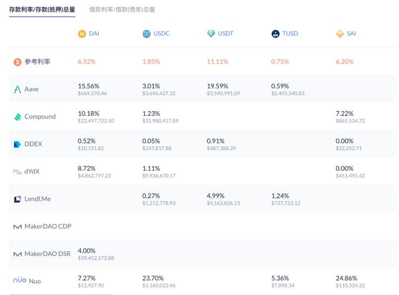This screenshot has width=399, height=295.
Task: Click DDEX USDT rate 0.91%
Action: pos(215,141)
